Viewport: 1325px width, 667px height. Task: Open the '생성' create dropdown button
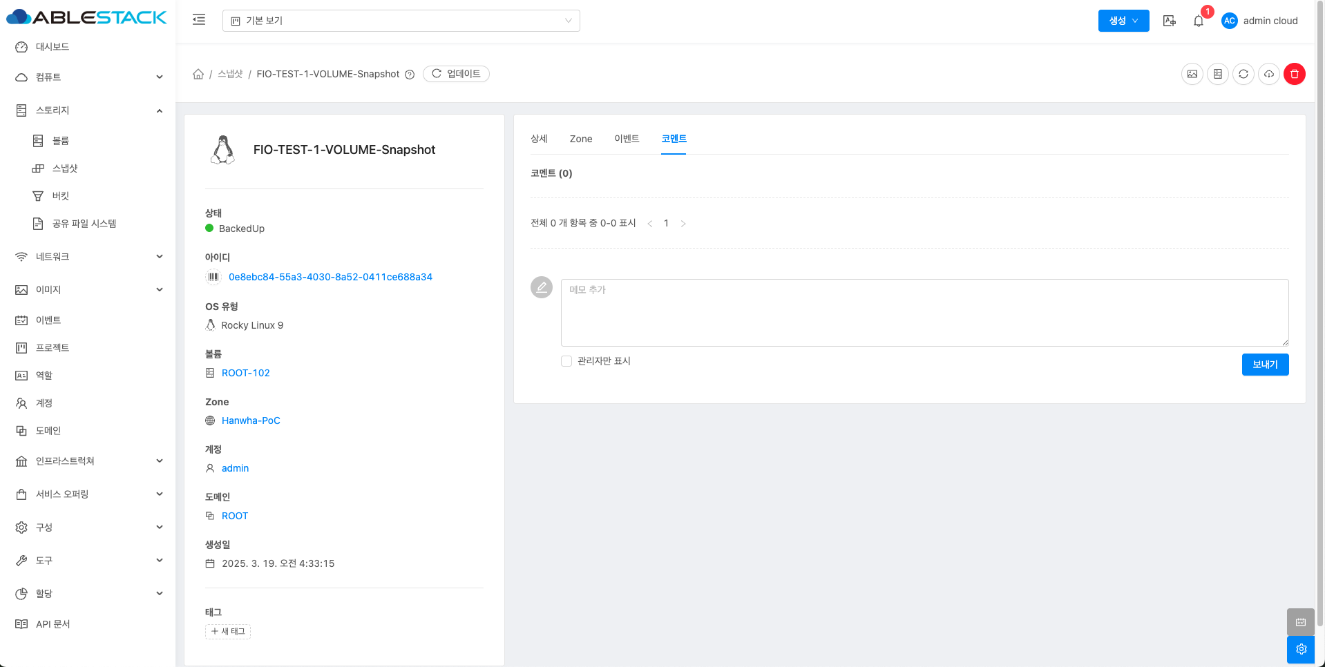click(x=1123, y=21)
